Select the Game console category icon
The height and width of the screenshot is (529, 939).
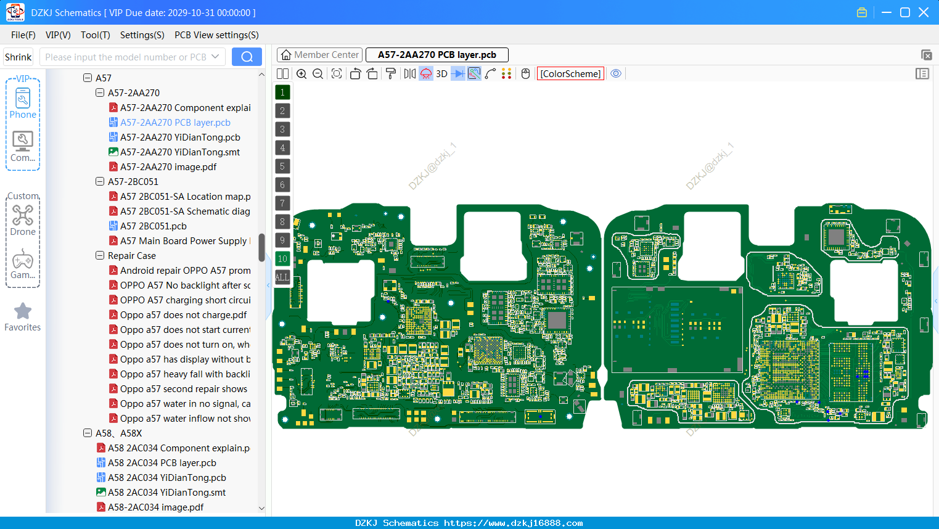[23, 264]
